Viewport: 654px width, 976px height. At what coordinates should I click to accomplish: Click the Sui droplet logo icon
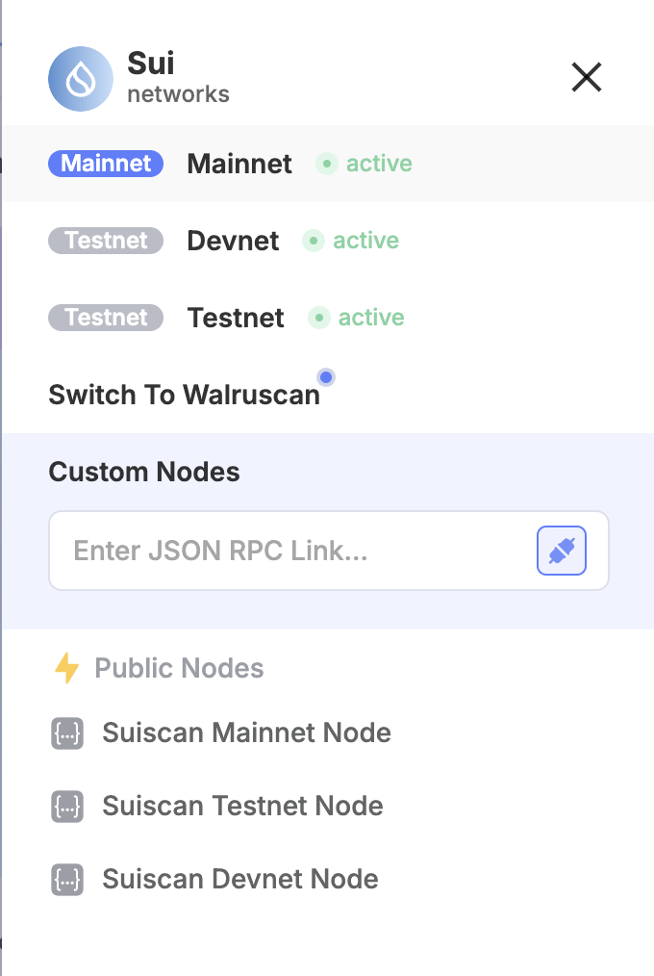point(81,79)
